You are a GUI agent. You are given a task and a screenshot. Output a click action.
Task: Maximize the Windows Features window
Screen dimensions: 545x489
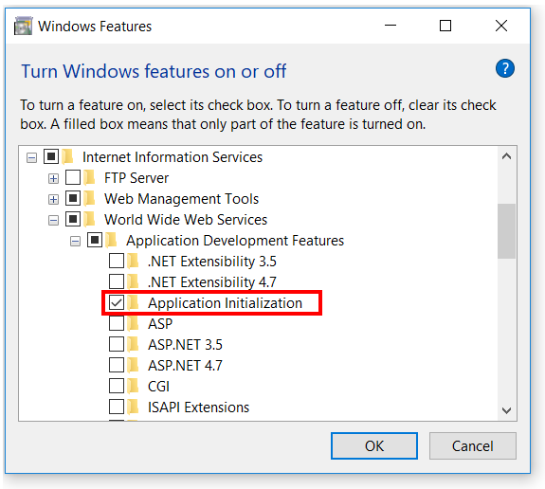pos(445,26)
